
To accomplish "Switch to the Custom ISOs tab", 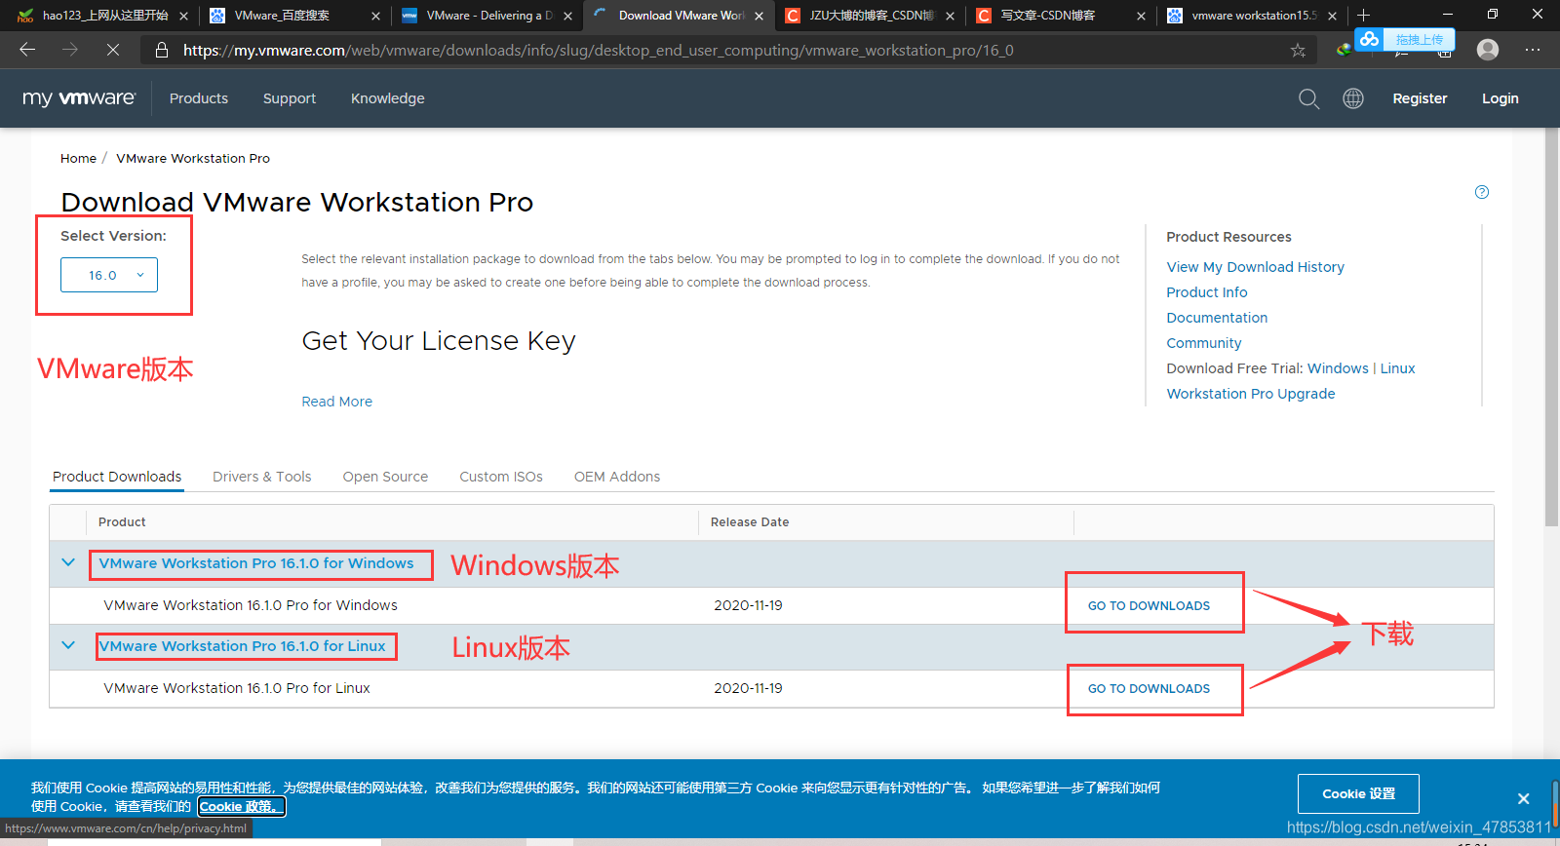I will pos(501,477).
